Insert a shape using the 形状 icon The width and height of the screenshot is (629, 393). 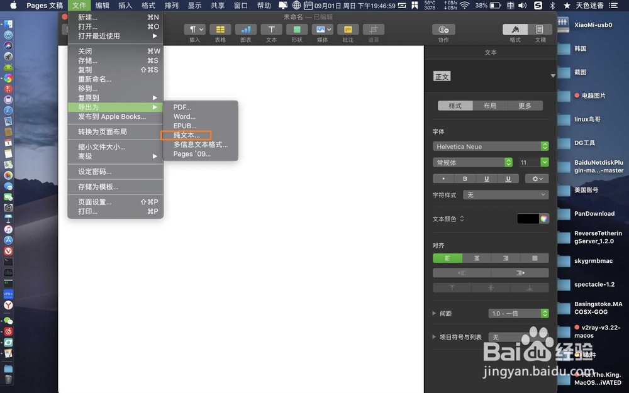[297, 29]
